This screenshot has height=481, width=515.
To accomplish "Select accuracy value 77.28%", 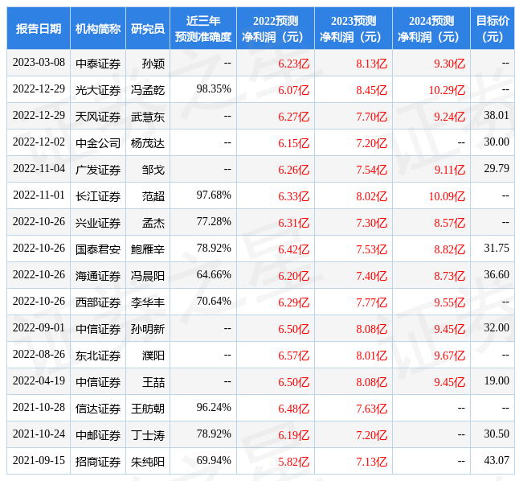I will [x=214, y=221].
